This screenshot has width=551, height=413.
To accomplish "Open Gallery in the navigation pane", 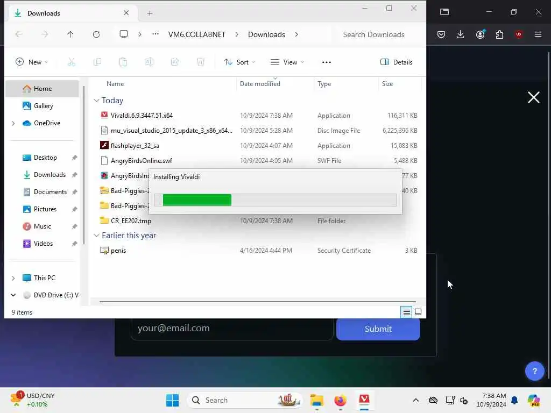I will [43, 106].
